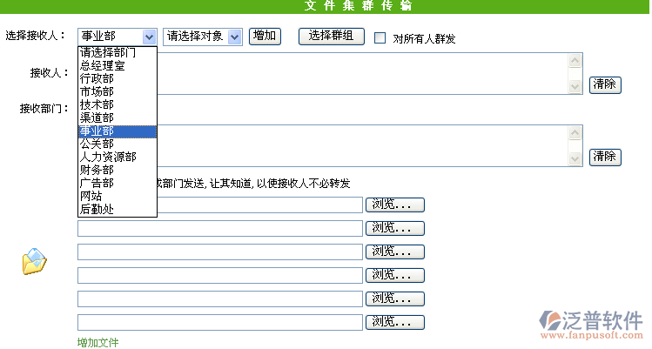Viewport: 652px width, 349px height.
Task: Enable the 对所有人群发 checkbox
Action: tap(380, 37)
